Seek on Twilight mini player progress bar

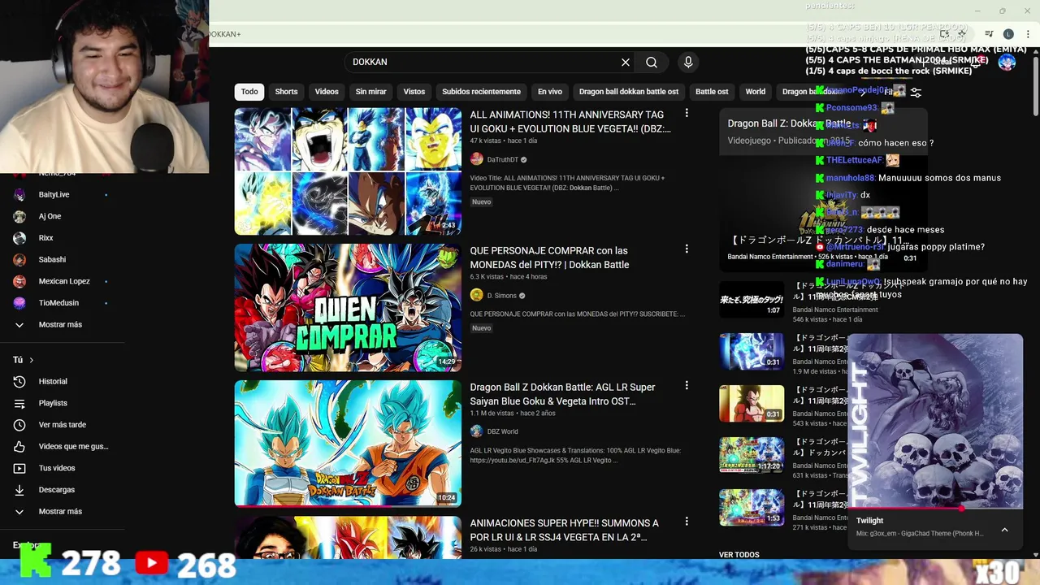pyautogui.click(x=935, y=509)
